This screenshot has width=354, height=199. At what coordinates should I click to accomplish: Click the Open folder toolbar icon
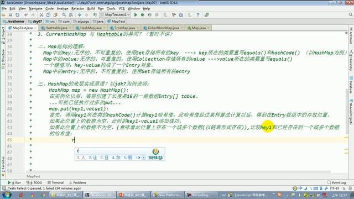coord(3,15)
